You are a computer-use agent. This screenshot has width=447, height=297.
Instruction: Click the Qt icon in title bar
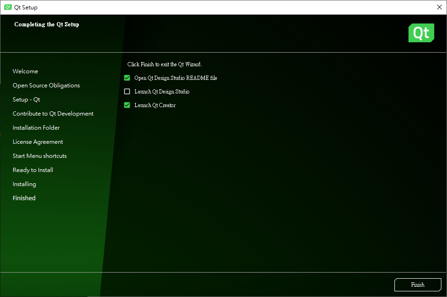(8, 7)
